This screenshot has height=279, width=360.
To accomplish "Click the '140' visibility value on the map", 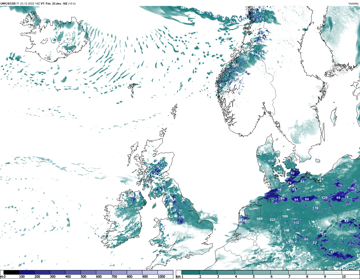I will tap(286, 231).
